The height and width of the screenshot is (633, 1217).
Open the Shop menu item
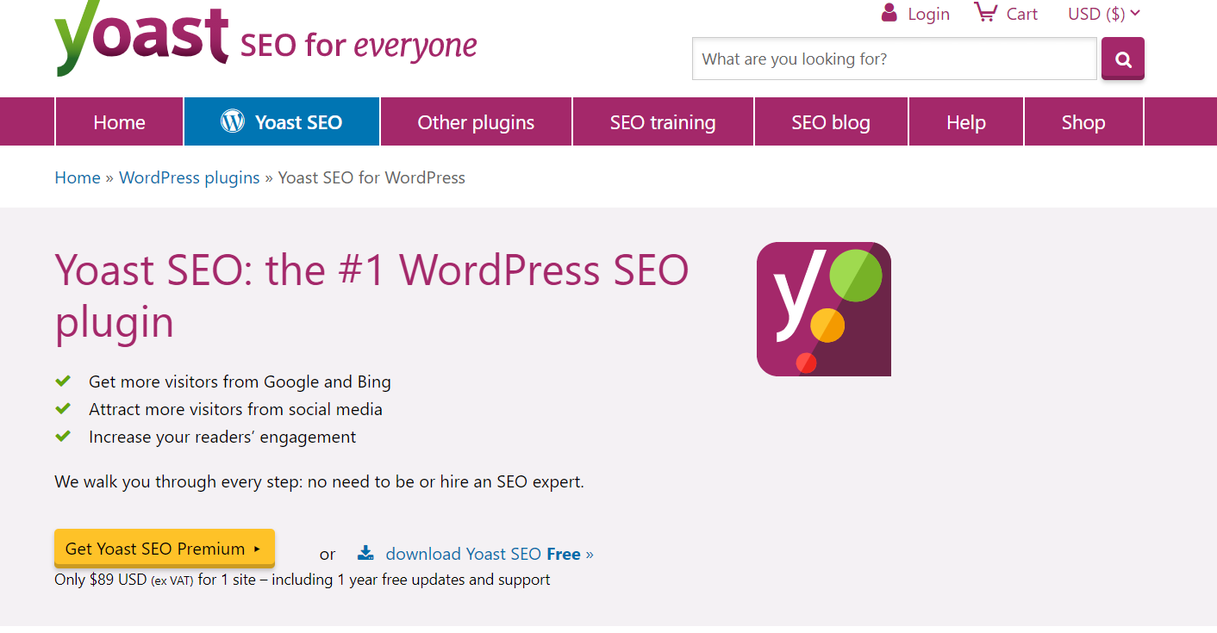(x=1083, y=121)
